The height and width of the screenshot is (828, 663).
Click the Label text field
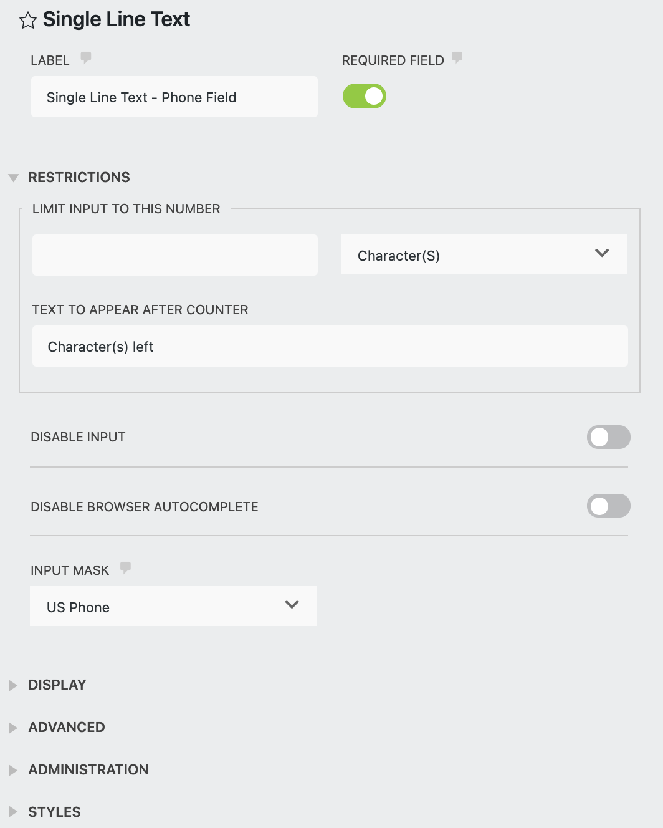tap(174, 97)
